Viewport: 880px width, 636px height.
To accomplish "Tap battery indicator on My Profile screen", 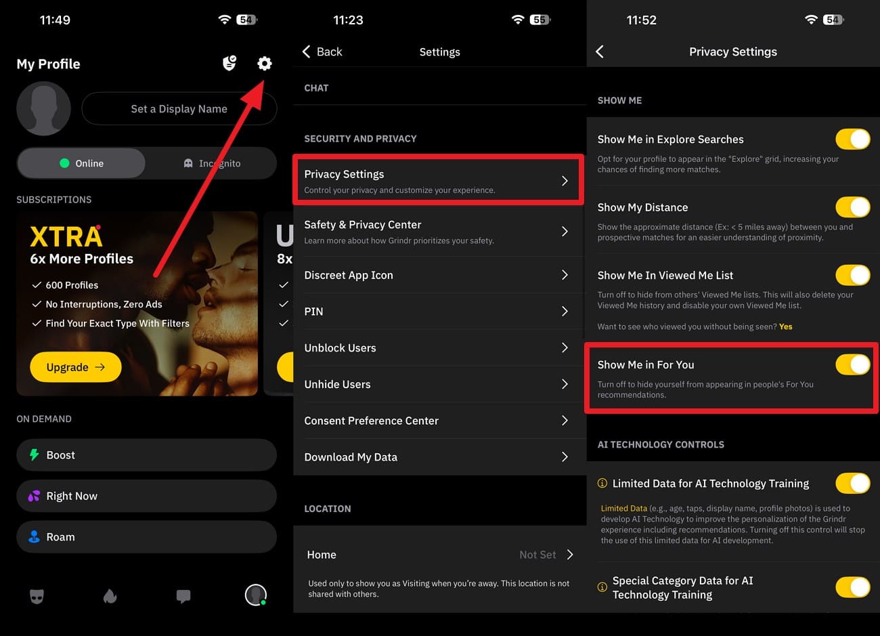I will pos(247,20).
